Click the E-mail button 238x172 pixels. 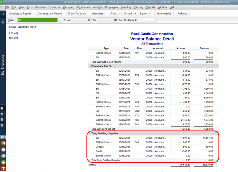tap(128, 14)
